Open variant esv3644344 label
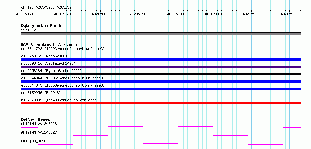Viewport: 311px width, 149px height. pyautogui.click(x=63, y=78)
